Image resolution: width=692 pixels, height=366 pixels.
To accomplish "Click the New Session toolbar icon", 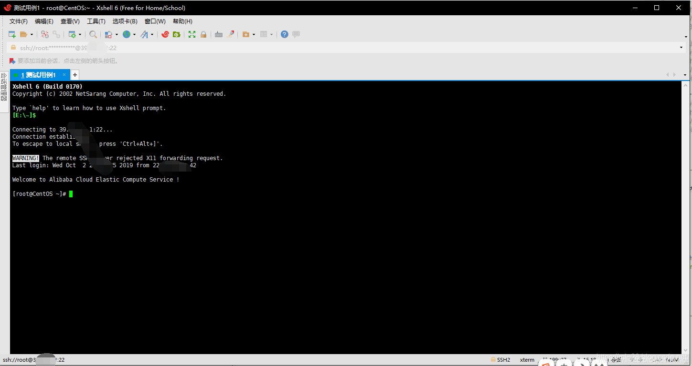I will click(x=12, y=34).
